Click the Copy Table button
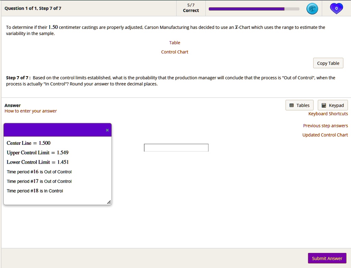351x268 pixels. coord(328,63)
